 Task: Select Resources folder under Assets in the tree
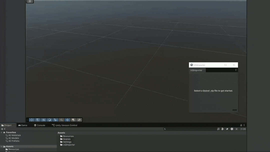13,149
